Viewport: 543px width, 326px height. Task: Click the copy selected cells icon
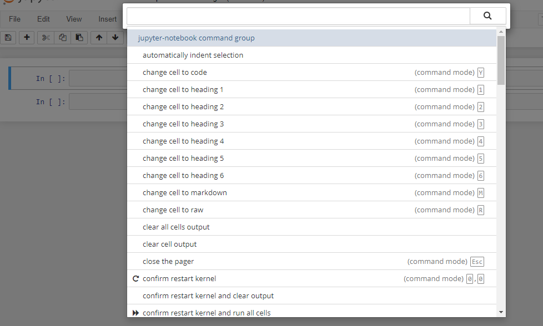62,37
